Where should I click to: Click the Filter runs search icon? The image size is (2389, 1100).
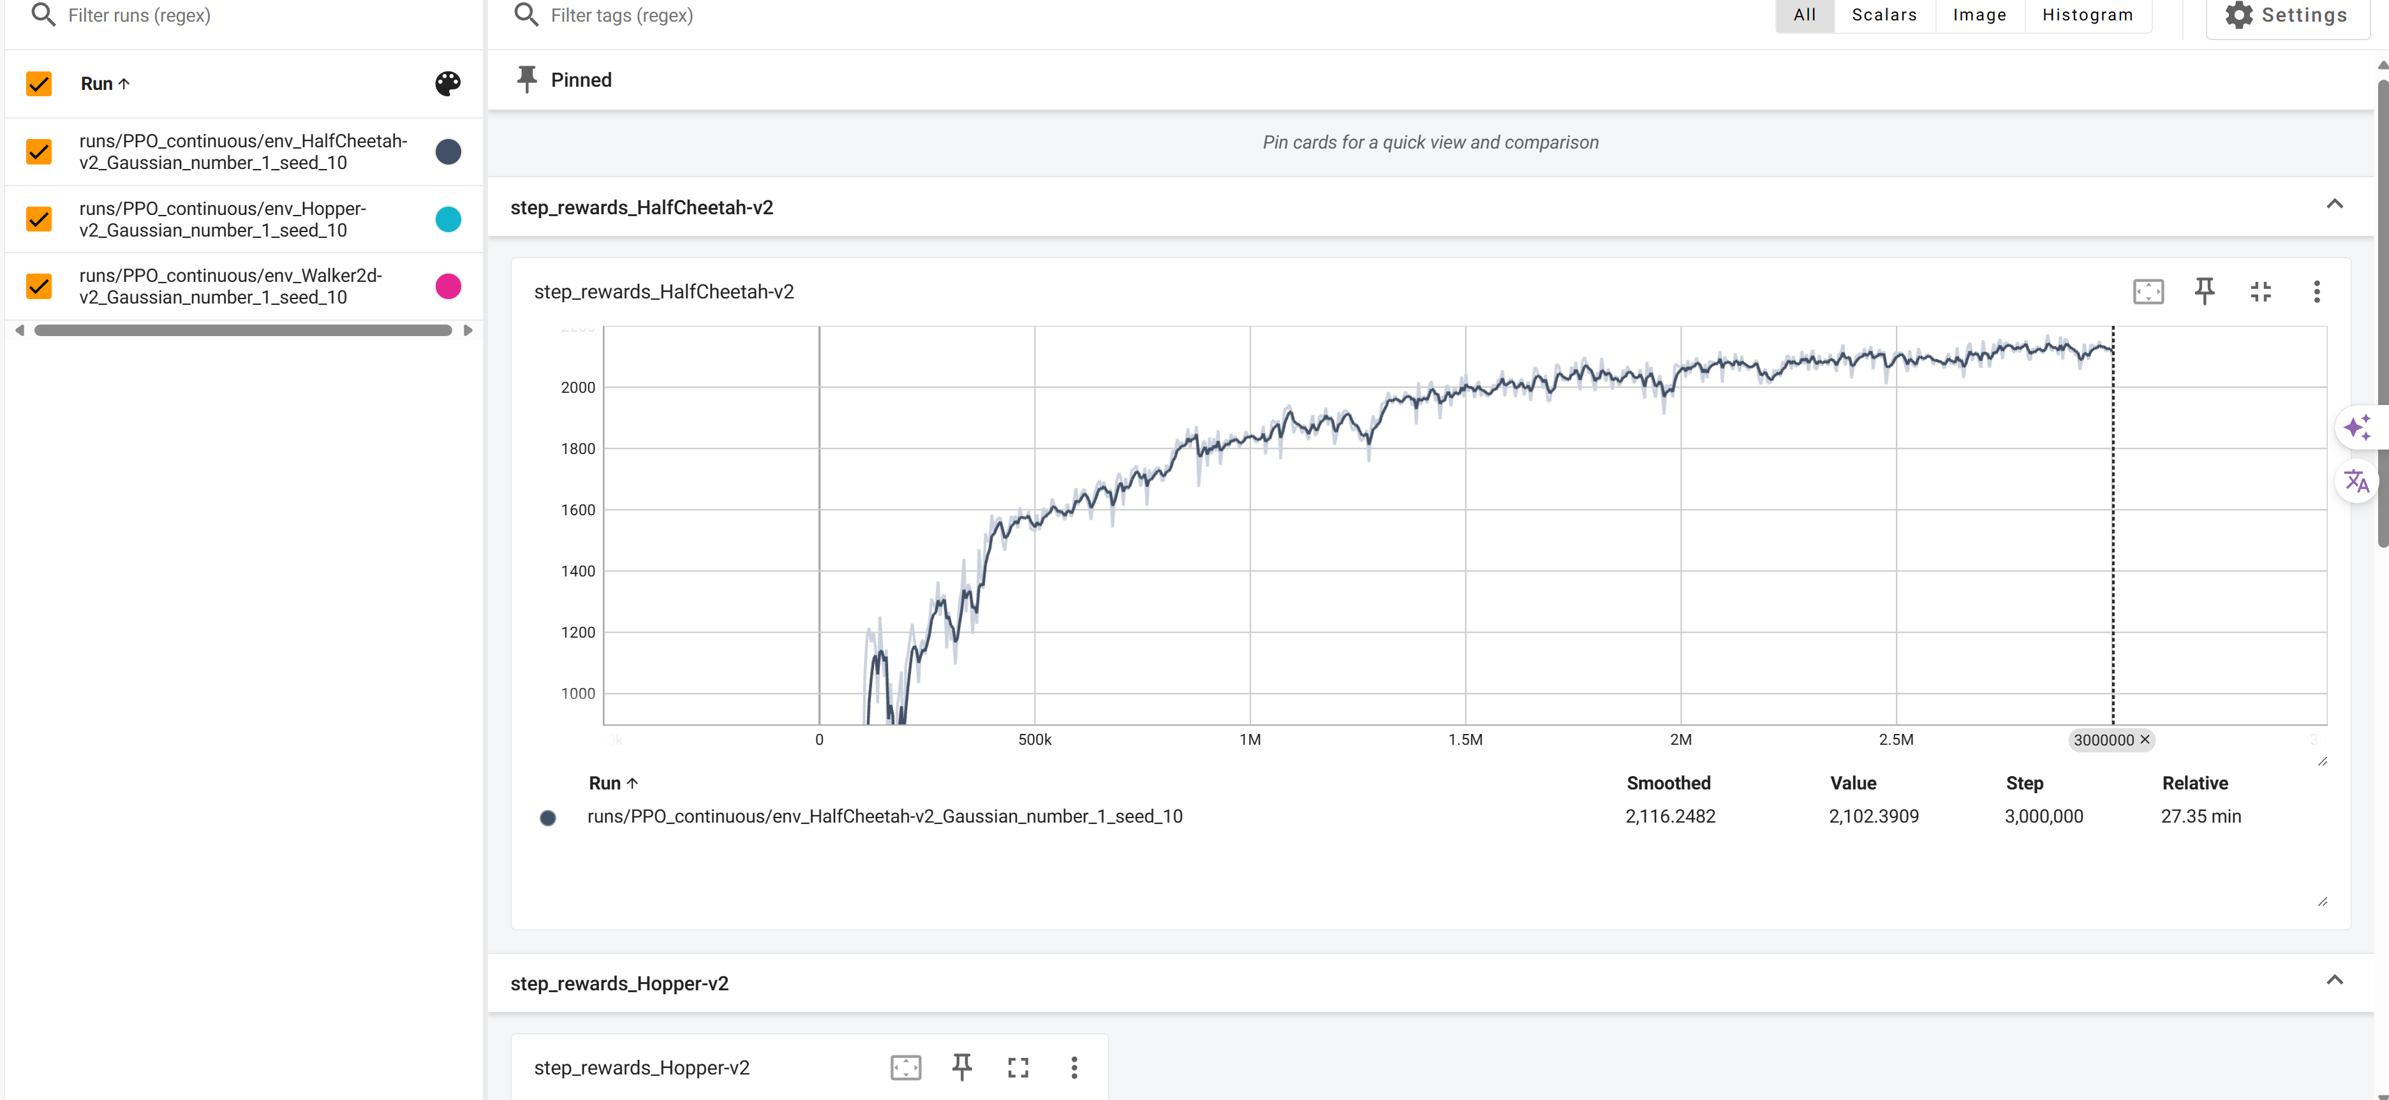tap(43, 15)
